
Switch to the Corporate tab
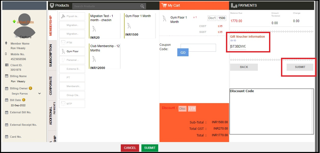51,86
